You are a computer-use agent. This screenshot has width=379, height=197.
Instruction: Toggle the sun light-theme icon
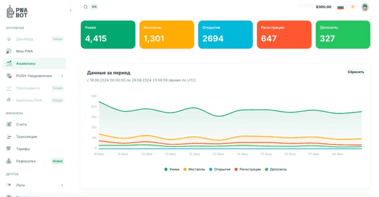pos(353,7)
